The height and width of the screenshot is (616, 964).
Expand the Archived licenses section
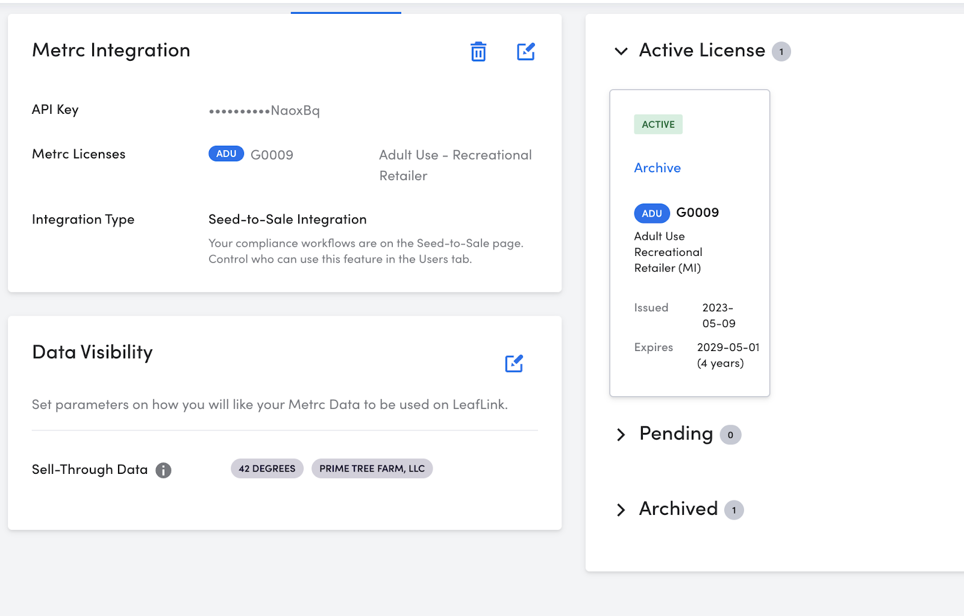(621, 510)
